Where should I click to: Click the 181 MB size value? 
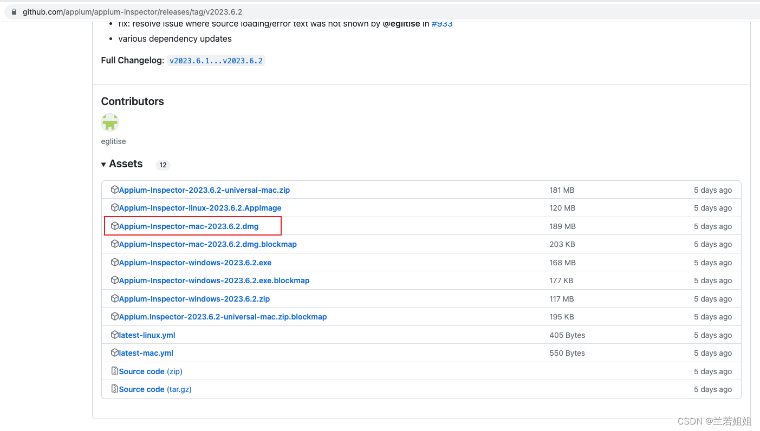pos(562,190)
